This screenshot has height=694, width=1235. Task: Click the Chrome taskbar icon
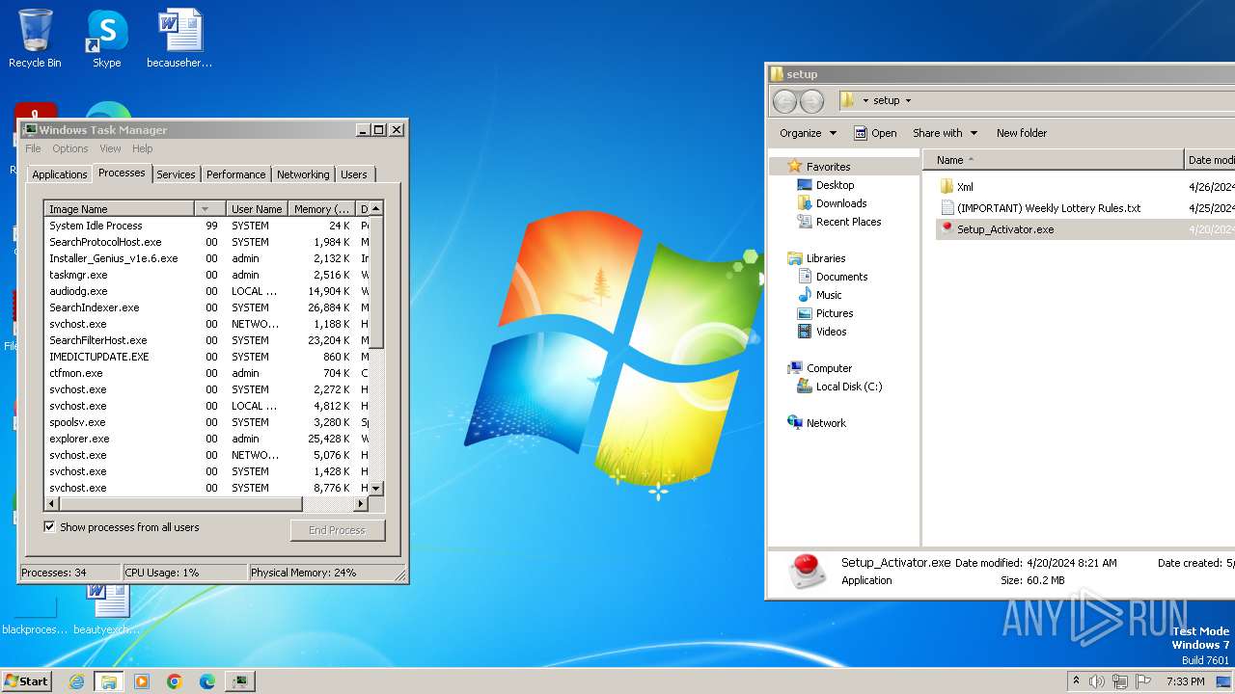175,681
